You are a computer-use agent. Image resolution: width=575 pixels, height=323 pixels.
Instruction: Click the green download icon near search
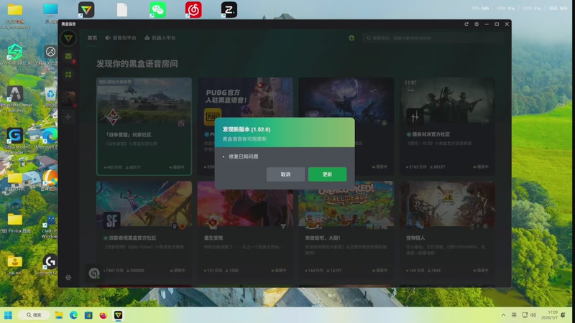351,38
